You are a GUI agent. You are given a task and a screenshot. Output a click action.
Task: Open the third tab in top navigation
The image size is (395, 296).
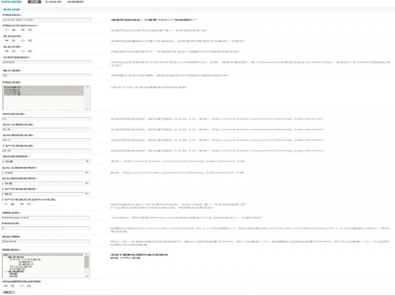pyautogui.click(x=77, y=3)
